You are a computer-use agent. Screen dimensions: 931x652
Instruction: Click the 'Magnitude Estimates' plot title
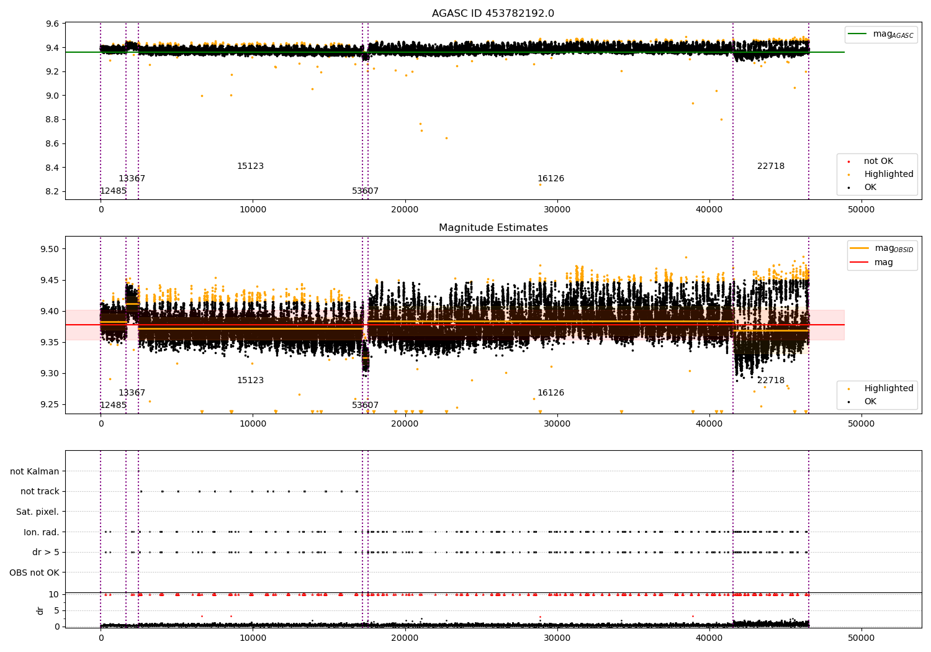[493, 228]
